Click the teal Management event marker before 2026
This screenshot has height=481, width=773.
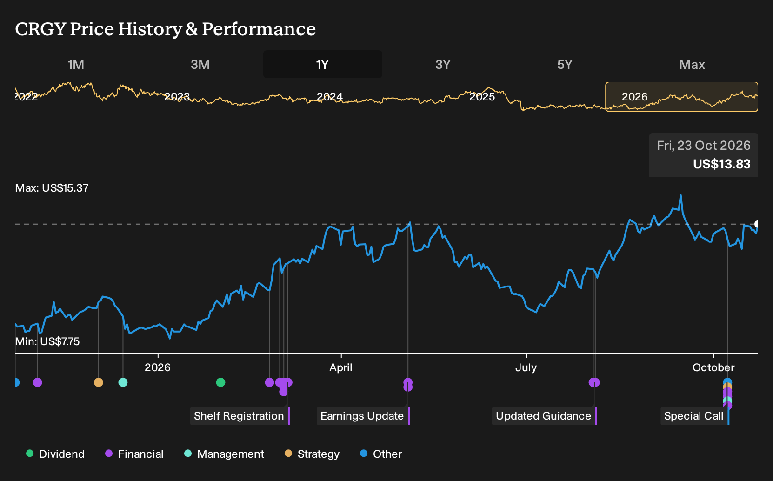click(x=123, y=382)
